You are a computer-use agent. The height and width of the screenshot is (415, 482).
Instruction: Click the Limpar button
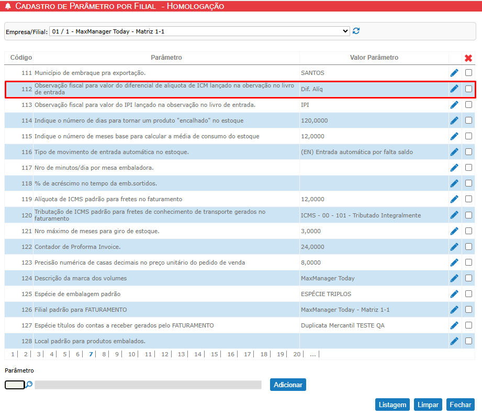(428, 405)
